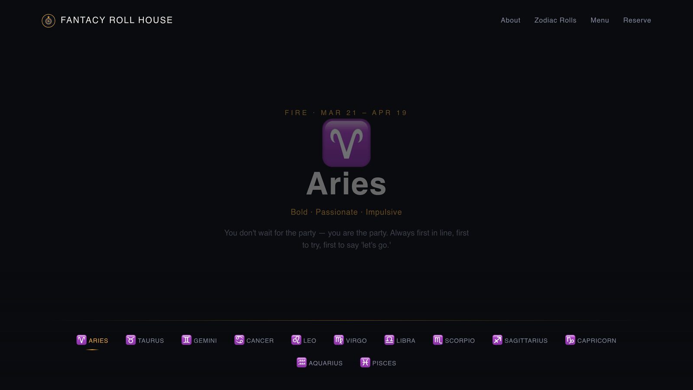
Task: Choose the Cancer zodiac icon
Action: 239,340
